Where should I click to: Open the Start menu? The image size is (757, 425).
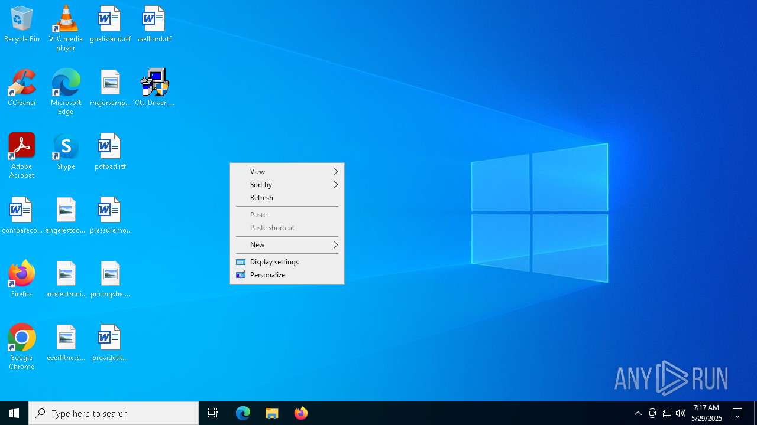pyautogui.click(x=14, y=413)
